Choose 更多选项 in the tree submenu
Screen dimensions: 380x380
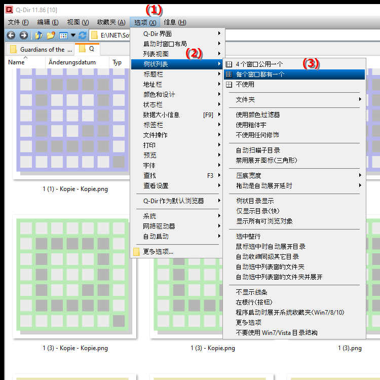click(249, 323)
